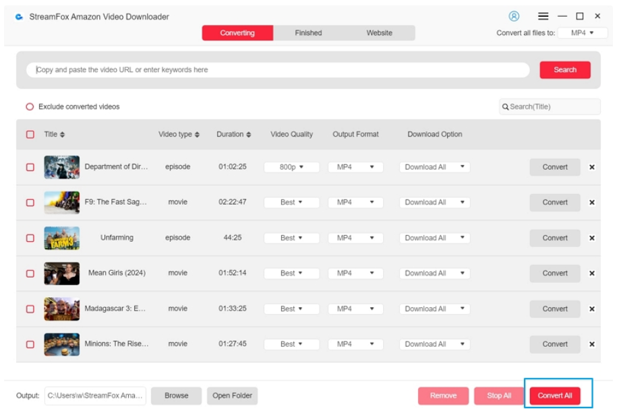This screenshot has height=419, width=617.
Task: Open MP4 format dropdown for Mean Girls
Action: 356,273
